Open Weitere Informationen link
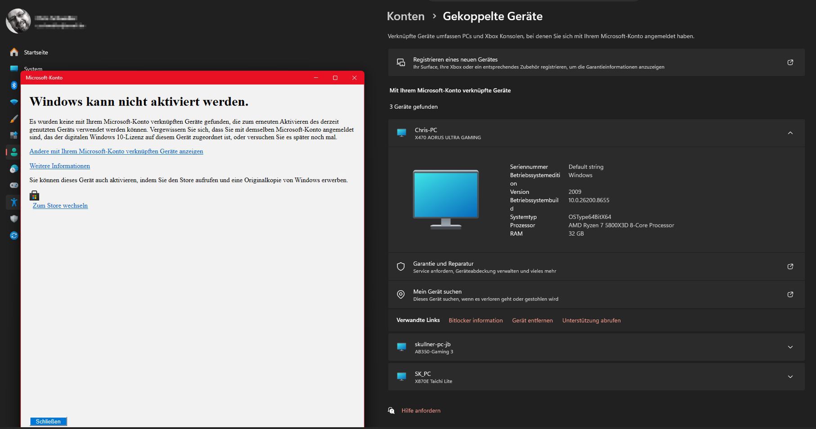816x429 pixels. click(60, 166)
